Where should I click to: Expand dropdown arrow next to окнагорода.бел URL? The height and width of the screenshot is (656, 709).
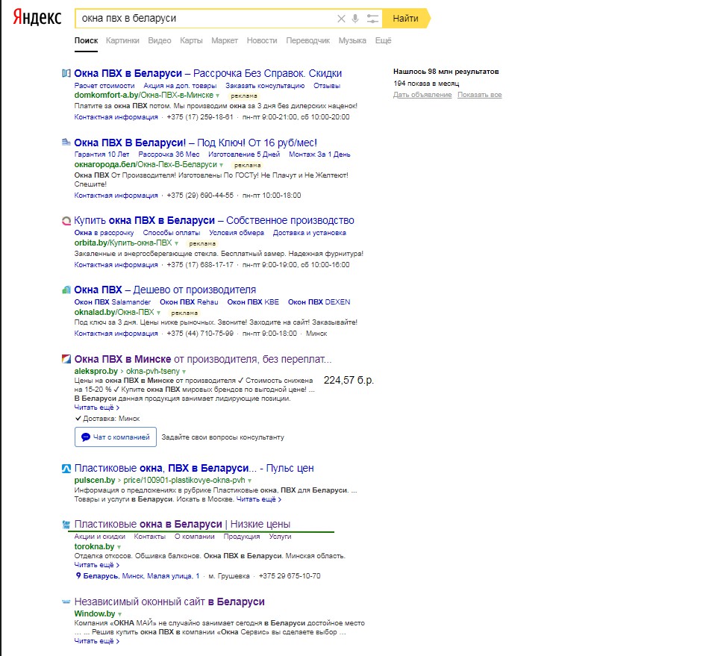pyautogui.click(x=221, y=165)
